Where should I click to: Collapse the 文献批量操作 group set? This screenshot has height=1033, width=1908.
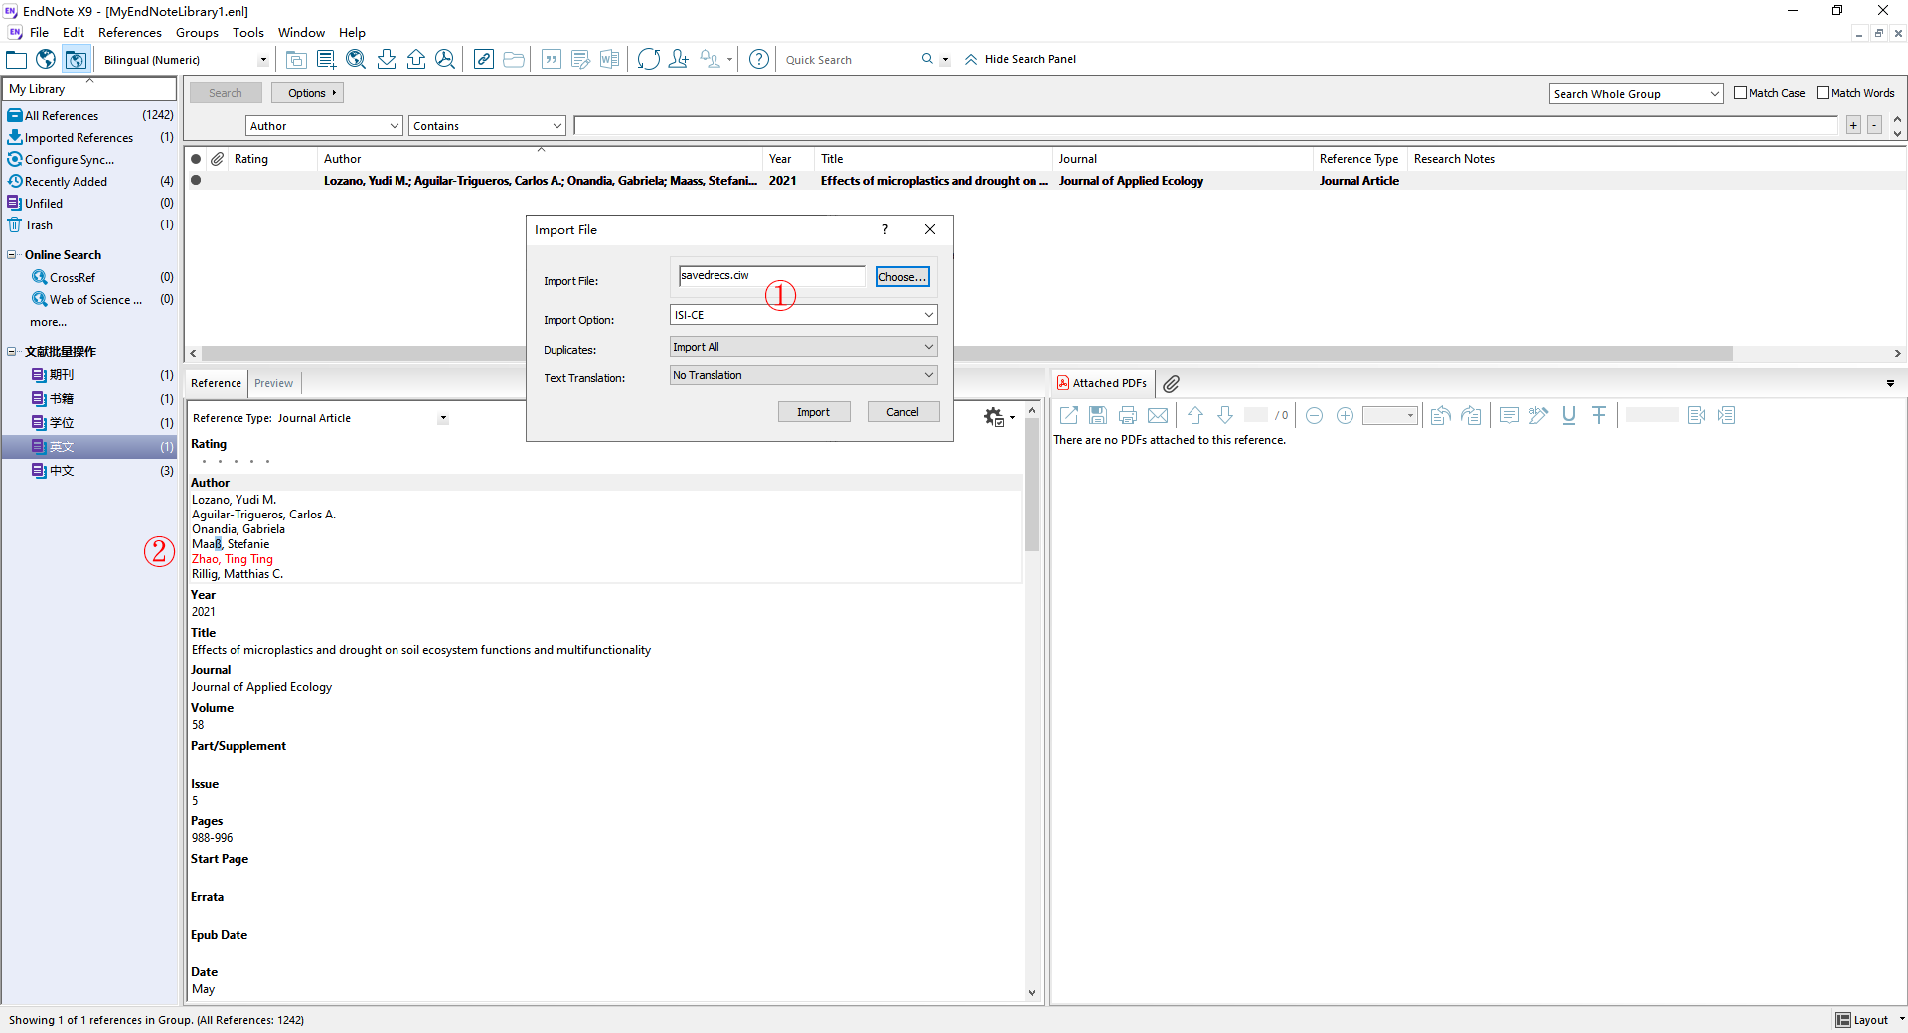[12, 352]
